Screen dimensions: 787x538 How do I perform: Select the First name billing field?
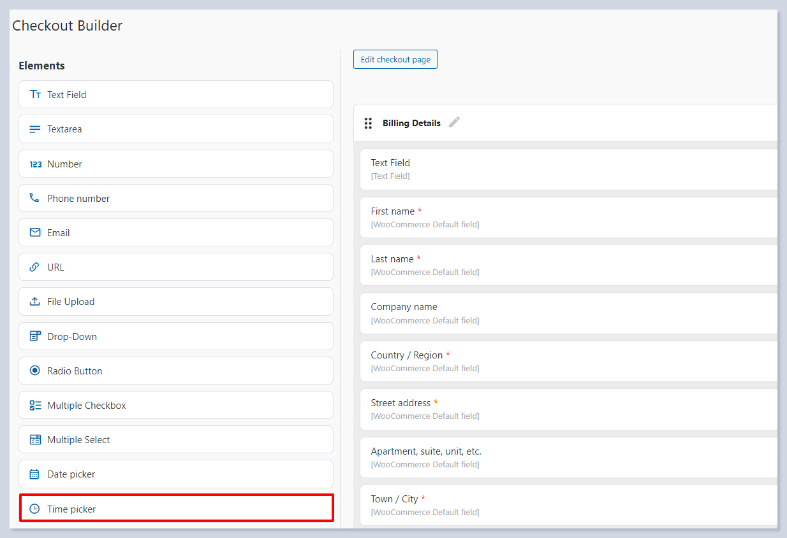[x=568, y=217]
